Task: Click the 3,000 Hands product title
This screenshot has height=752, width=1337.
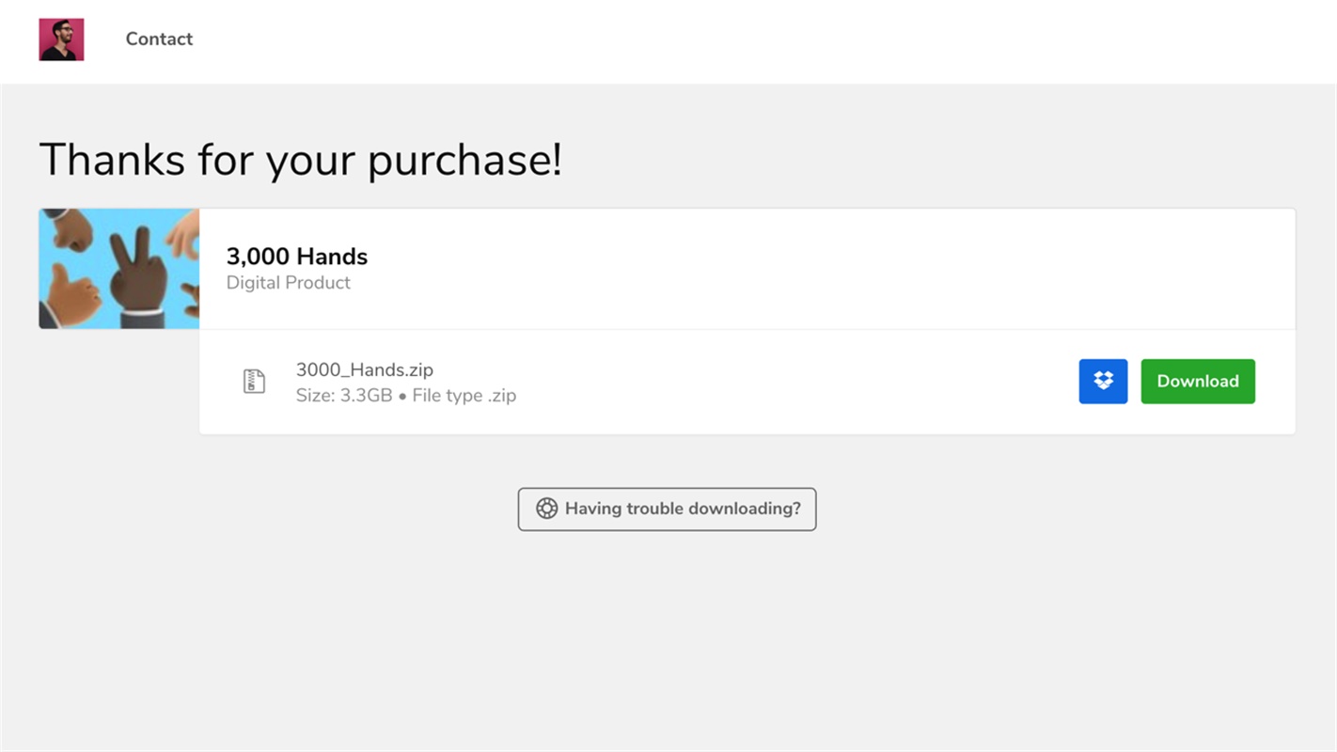Action: pyautogui.click(x=297, y=257)
